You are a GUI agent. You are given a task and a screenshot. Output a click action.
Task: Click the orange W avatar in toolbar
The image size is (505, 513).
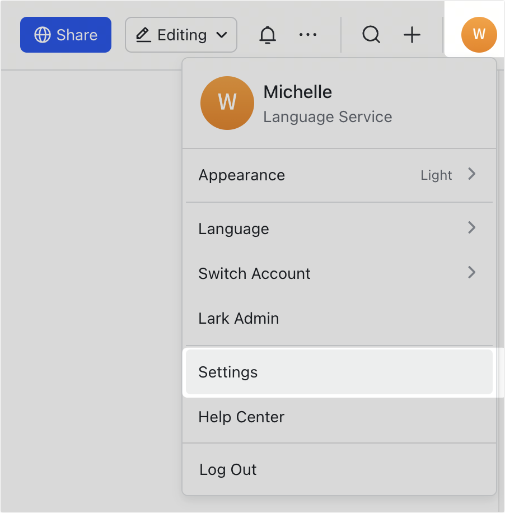pyautogui.click(x=479, y=35)
